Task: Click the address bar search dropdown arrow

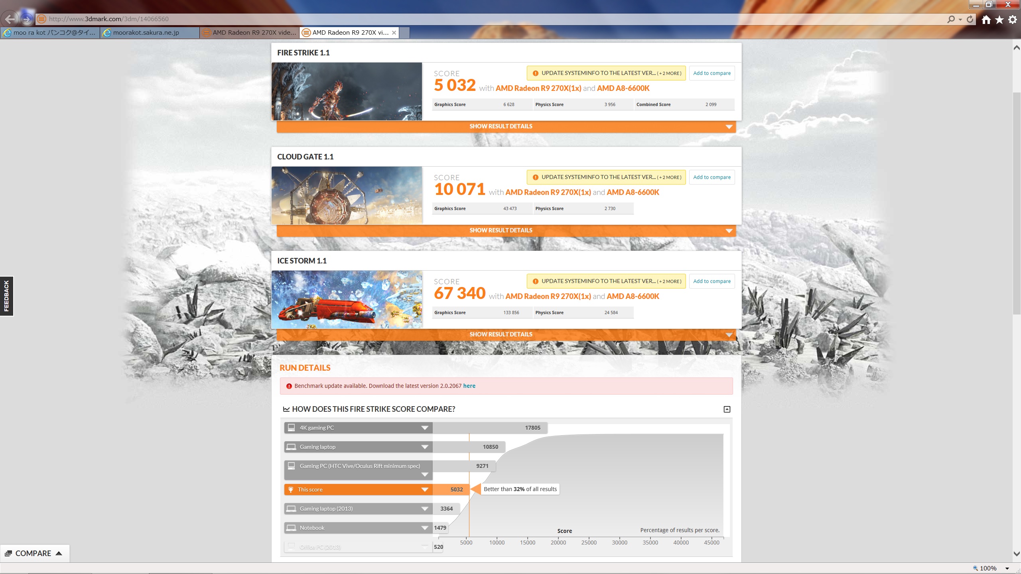Action: (x=960, y=20)
